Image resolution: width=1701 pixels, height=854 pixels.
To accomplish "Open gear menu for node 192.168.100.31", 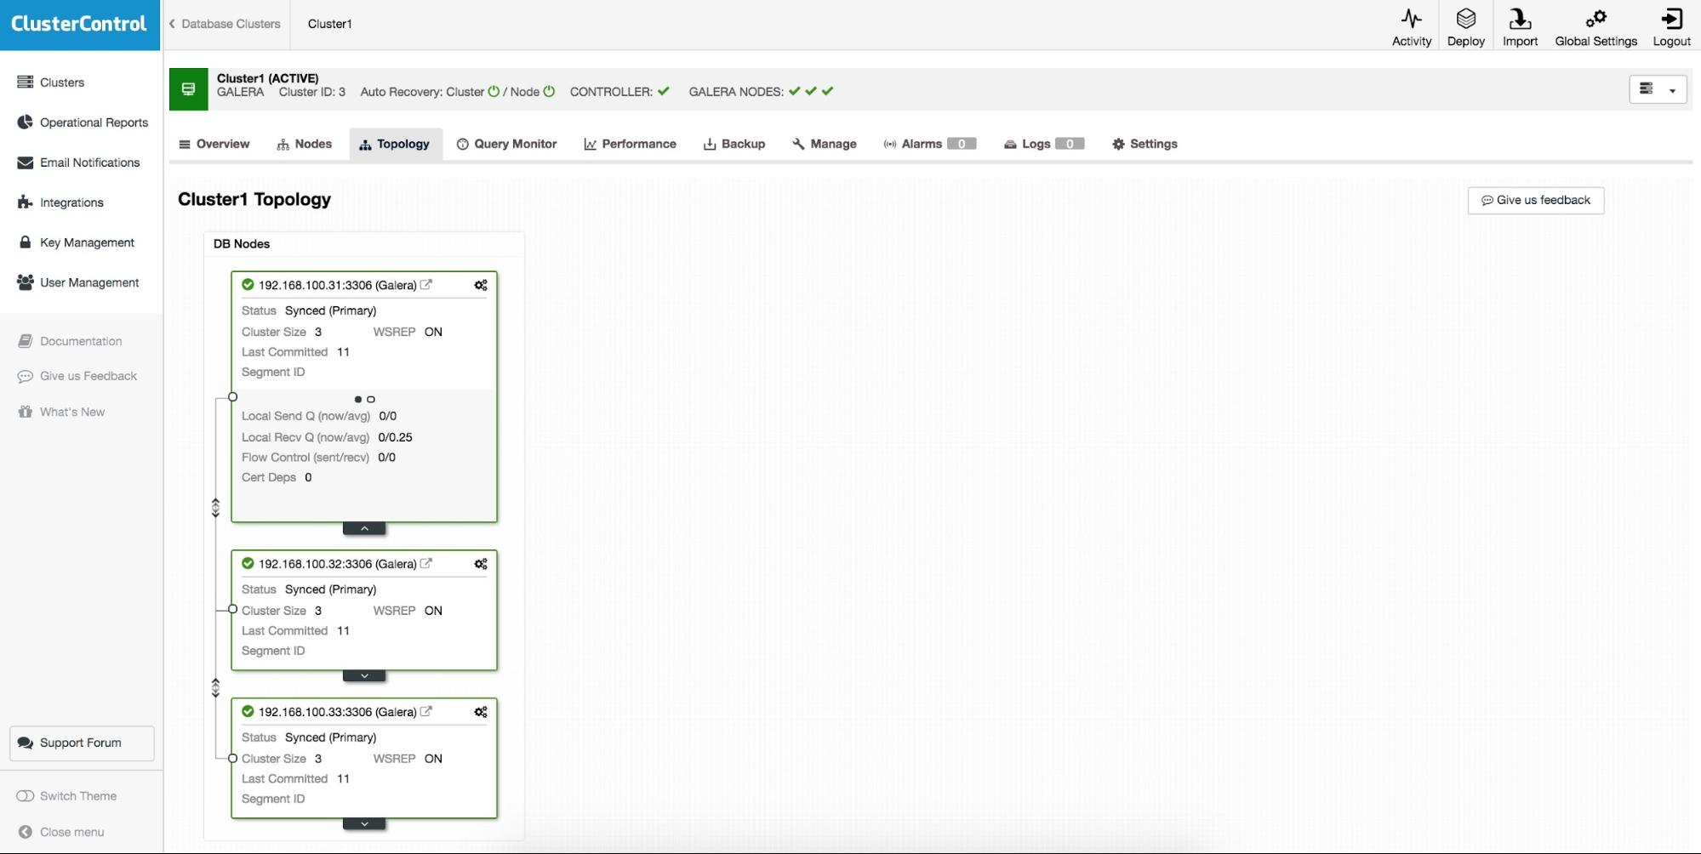I will coord(481,285).
